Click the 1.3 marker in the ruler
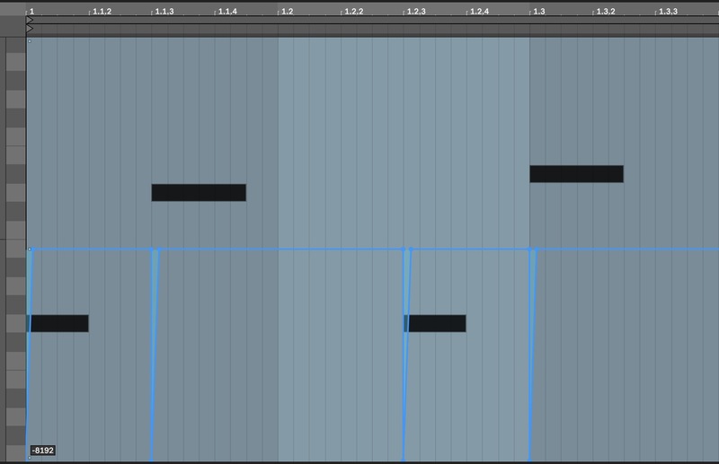The height and width of the screenshot is (464, 719). click(538, 12)
